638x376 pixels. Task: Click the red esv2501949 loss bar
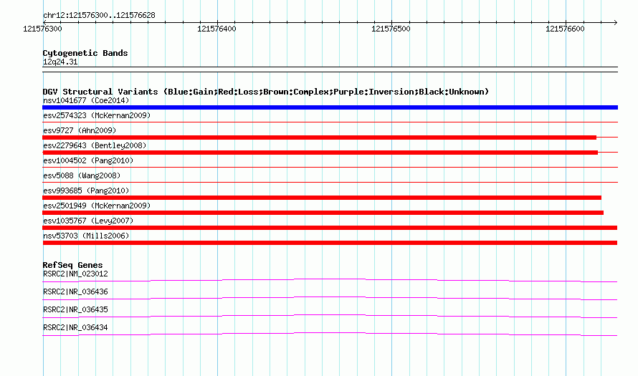[323, 213]
